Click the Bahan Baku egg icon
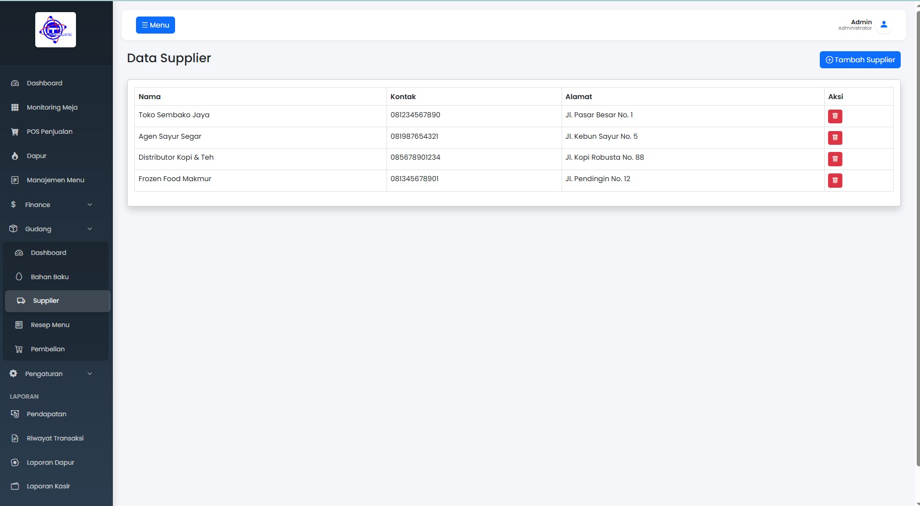This screenshot has height=506, width=920. [19, 277]
